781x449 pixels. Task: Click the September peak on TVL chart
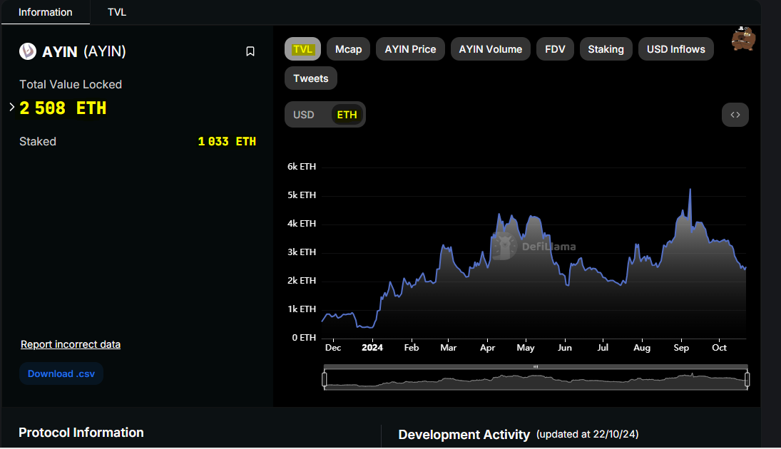click(690, 190)
